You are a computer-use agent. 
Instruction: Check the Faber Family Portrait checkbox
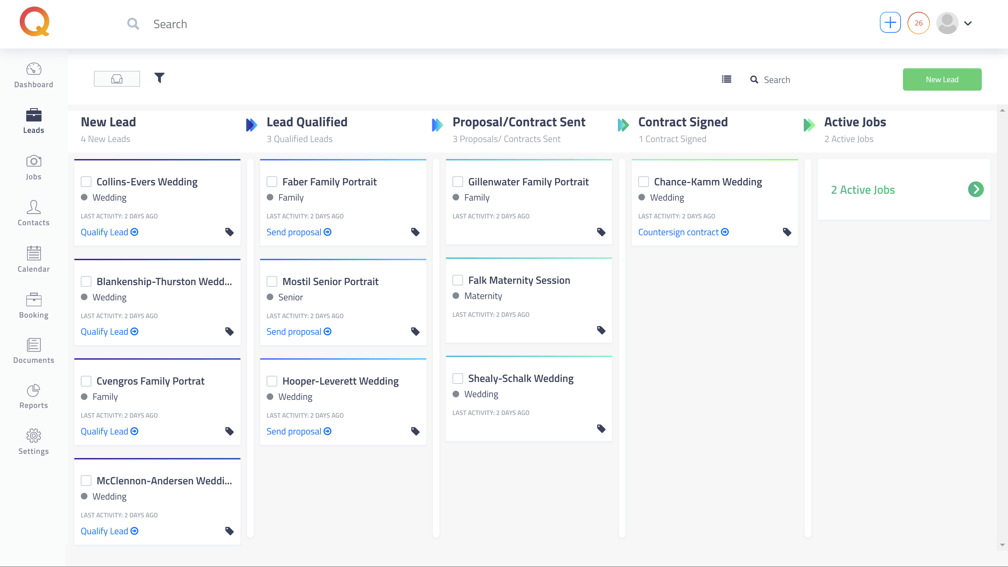click(272, 182)
